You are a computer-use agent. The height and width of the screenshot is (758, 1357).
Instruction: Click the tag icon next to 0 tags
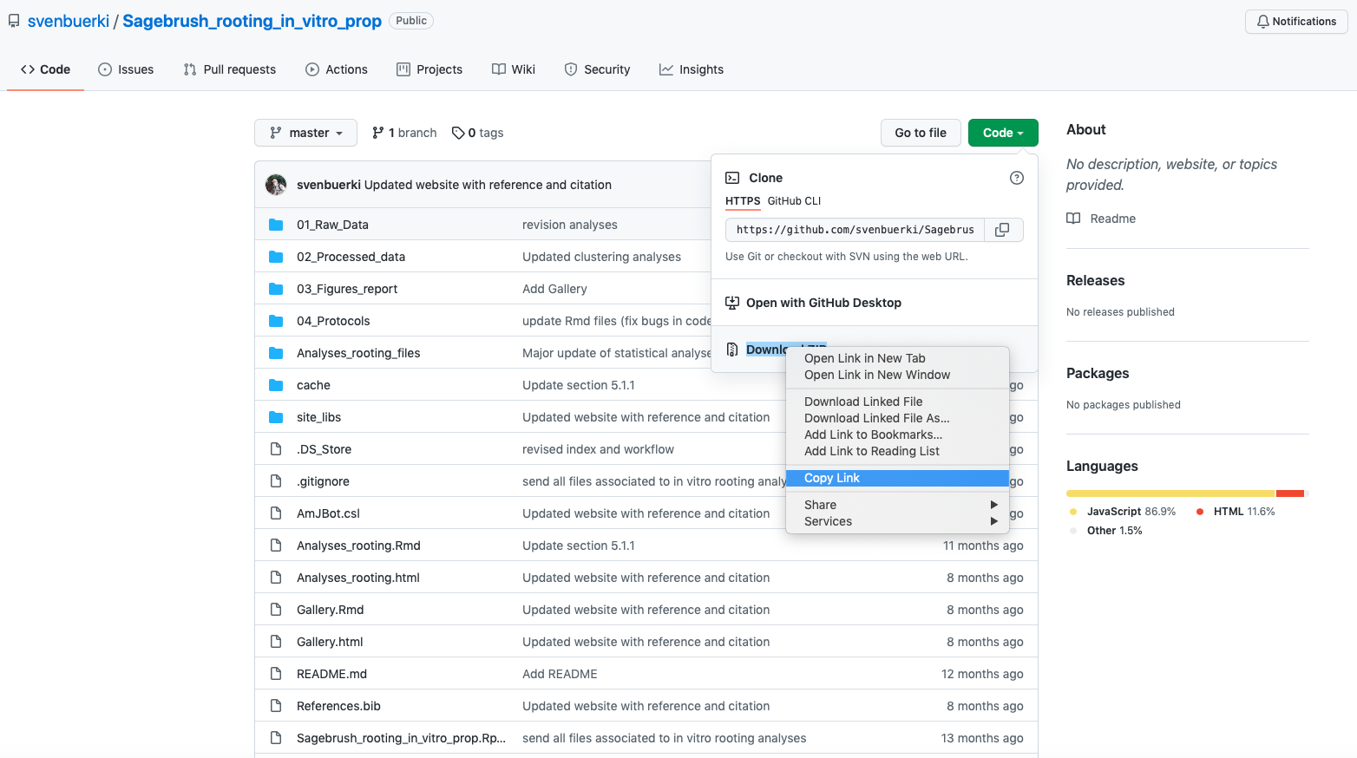click(x=458, y=133)
